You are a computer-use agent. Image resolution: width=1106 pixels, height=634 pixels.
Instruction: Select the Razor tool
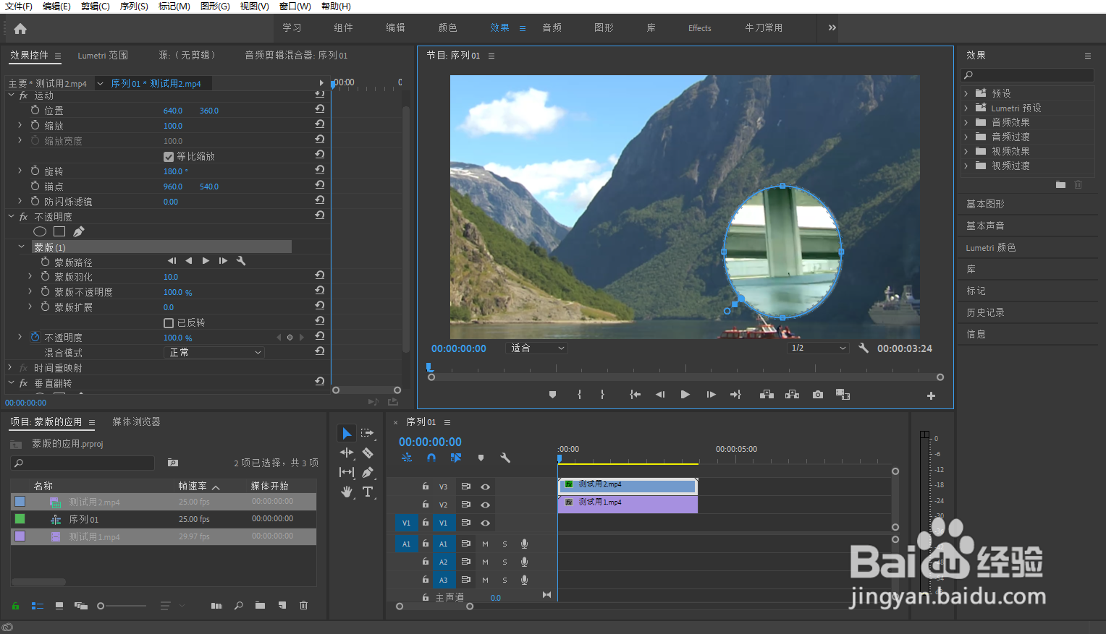pos(368,453)
